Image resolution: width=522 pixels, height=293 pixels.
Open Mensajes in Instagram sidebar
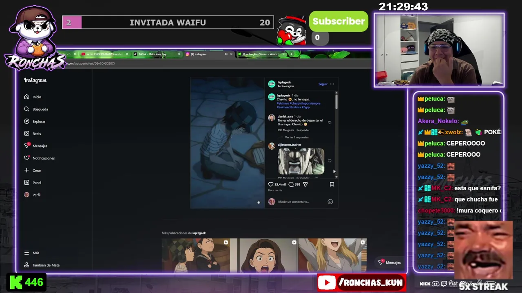35,146
